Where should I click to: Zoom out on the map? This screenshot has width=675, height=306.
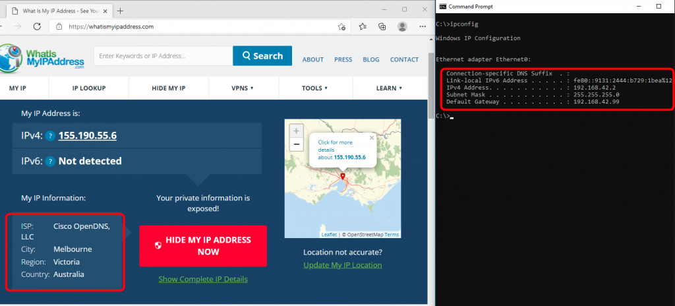296,144
